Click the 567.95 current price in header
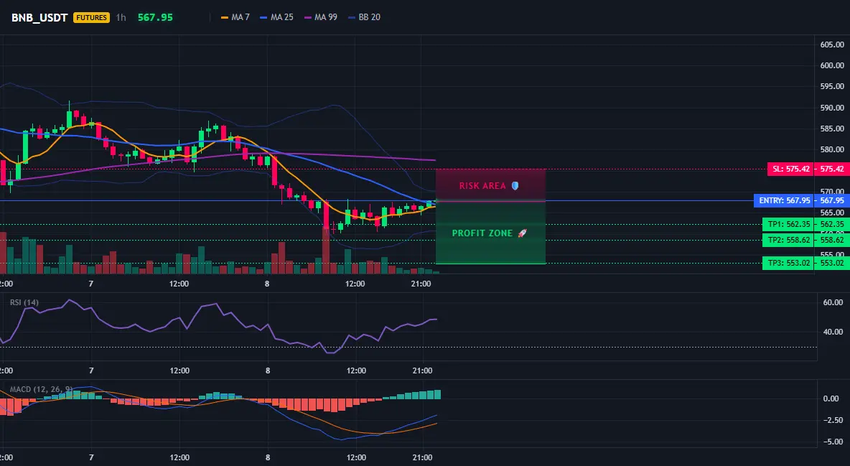 155,17
